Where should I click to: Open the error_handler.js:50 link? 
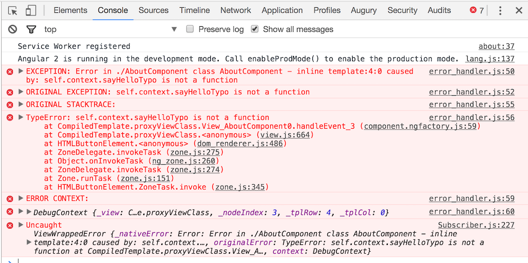(x=472, y=72)
